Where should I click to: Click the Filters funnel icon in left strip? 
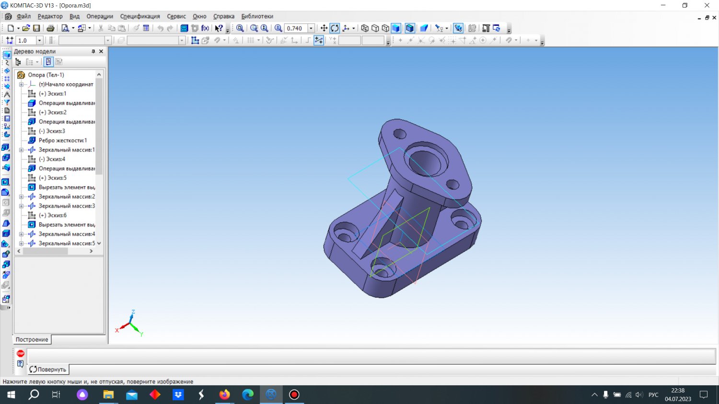7,102
